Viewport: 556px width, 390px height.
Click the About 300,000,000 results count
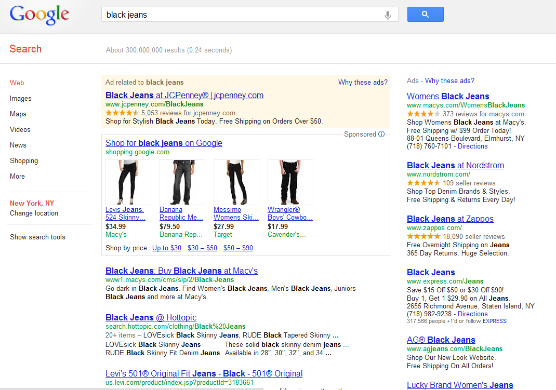point(169,50)
